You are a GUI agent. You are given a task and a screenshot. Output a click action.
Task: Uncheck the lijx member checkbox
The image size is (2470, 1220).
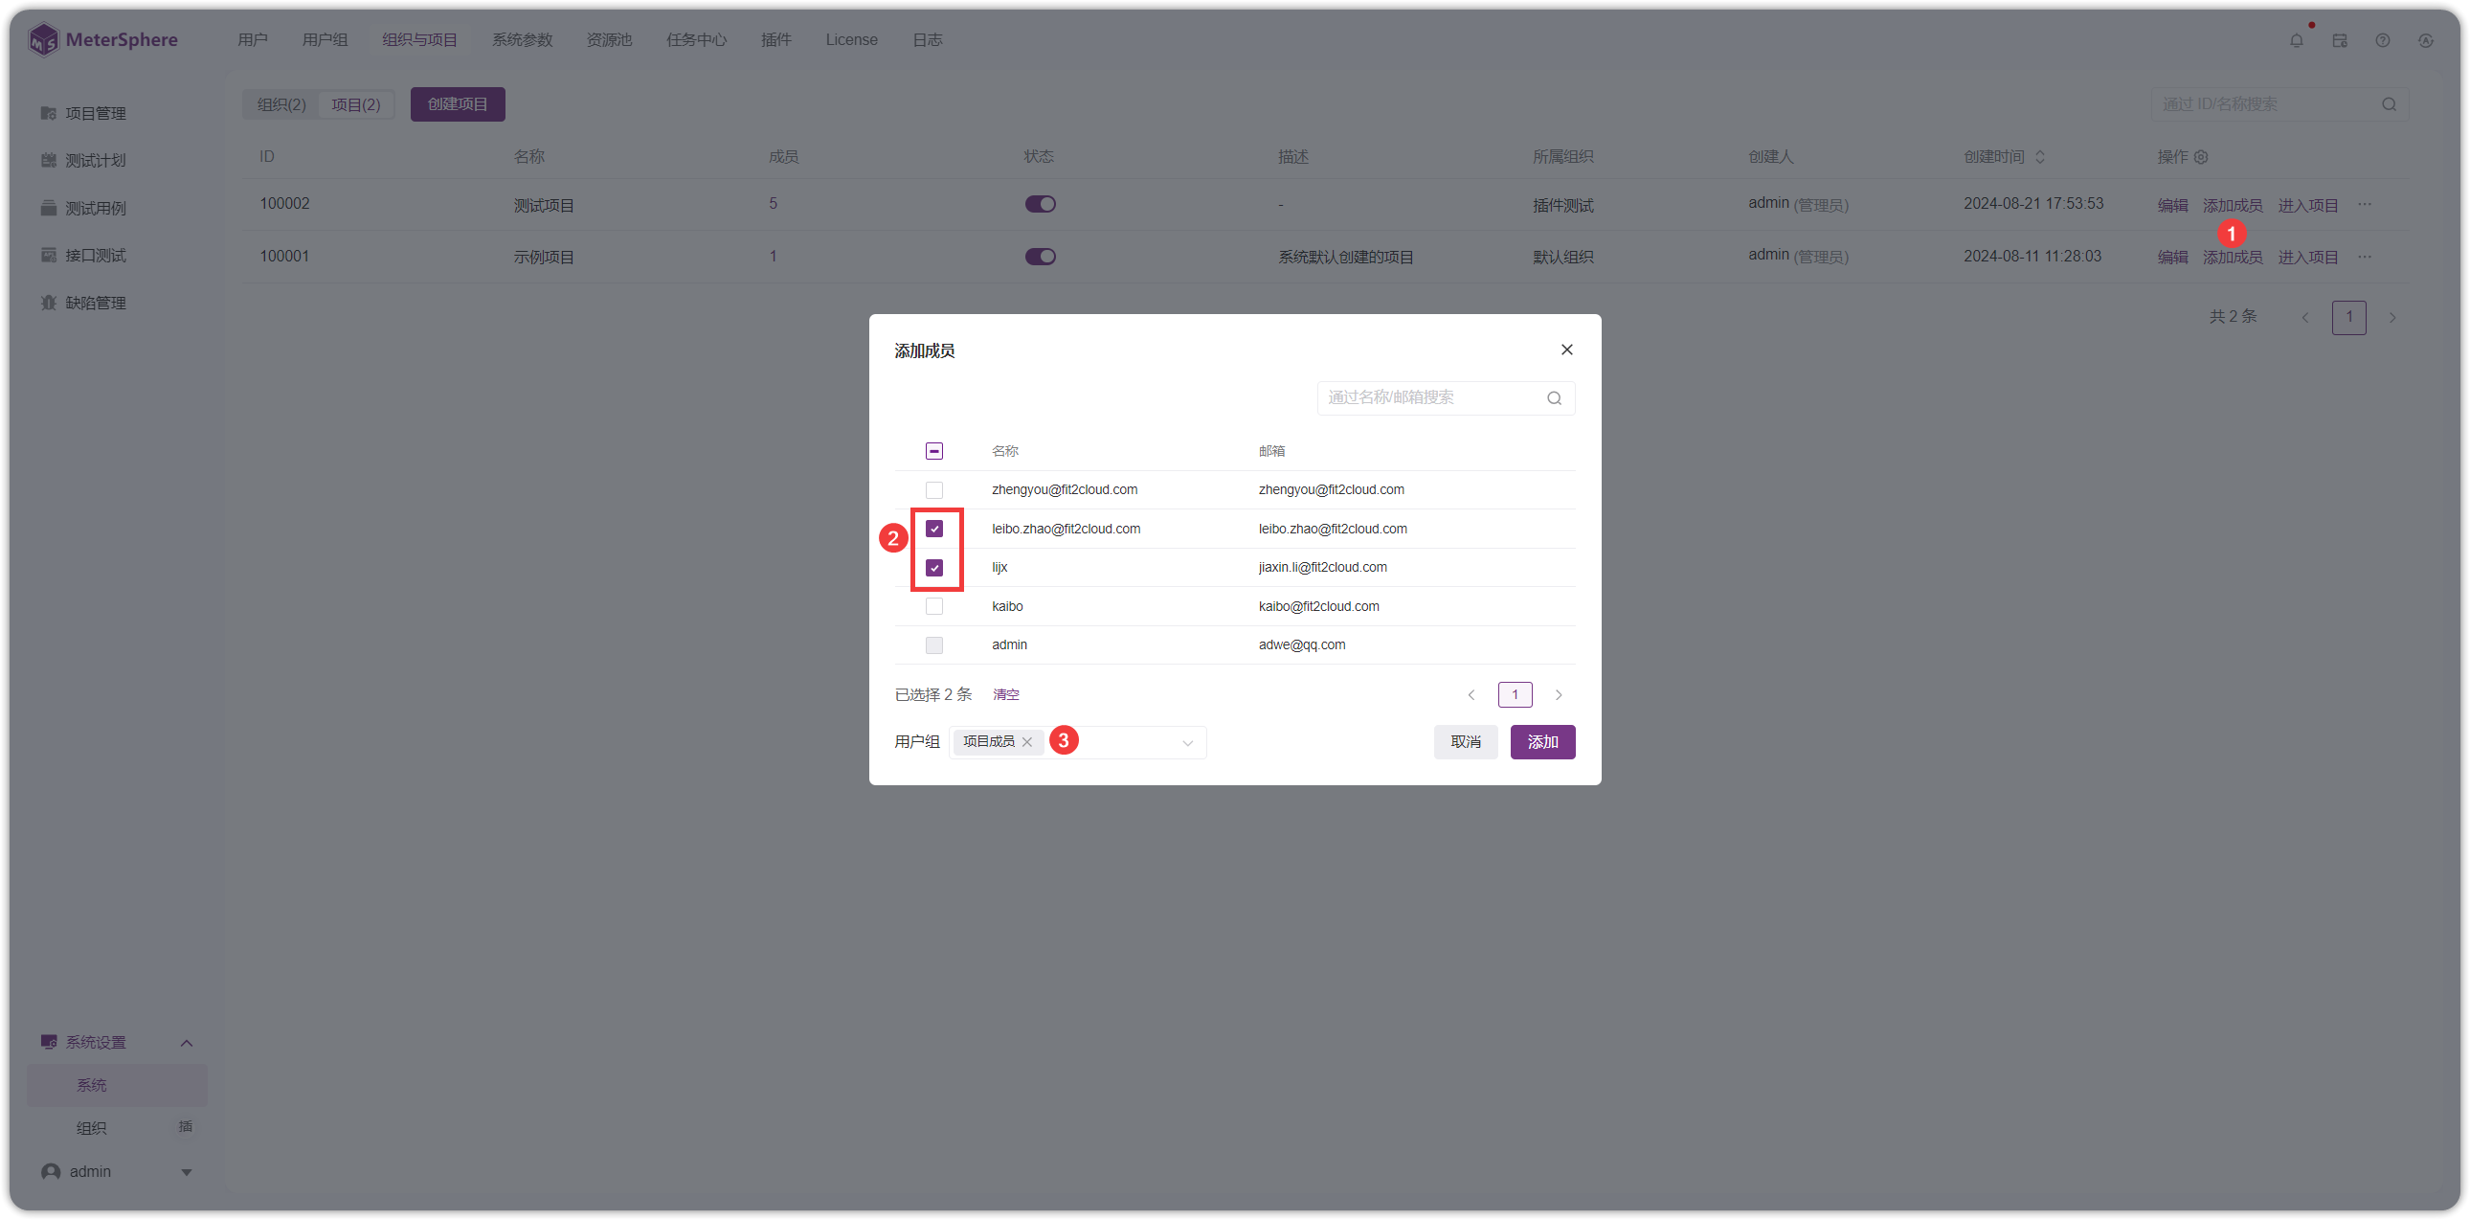pos(934,568)
